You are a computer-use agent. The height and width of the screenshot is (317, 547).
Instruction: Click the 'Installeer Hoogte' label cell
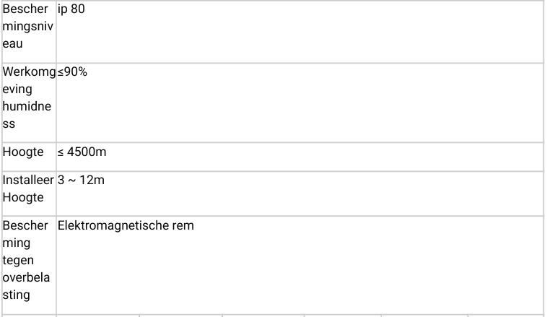28,188
